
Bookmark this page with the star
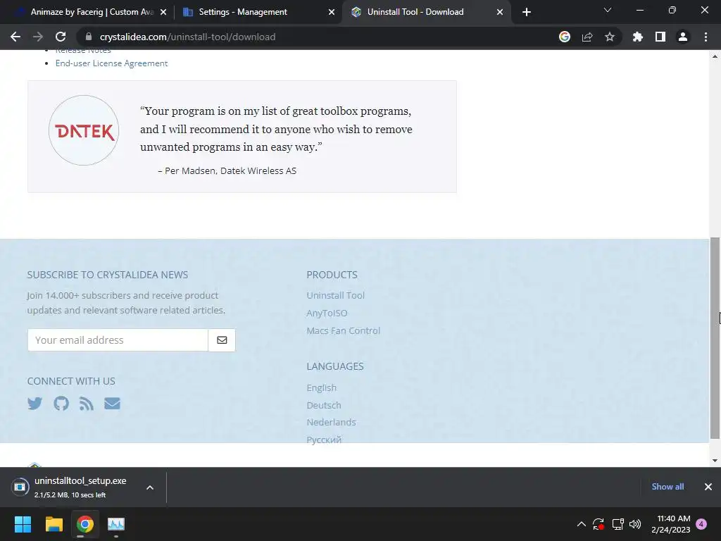coord(610,37)
